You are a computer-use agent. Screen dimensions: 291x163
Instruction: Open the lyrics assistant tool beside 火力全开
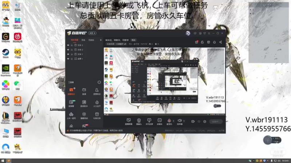click(84, 104)
